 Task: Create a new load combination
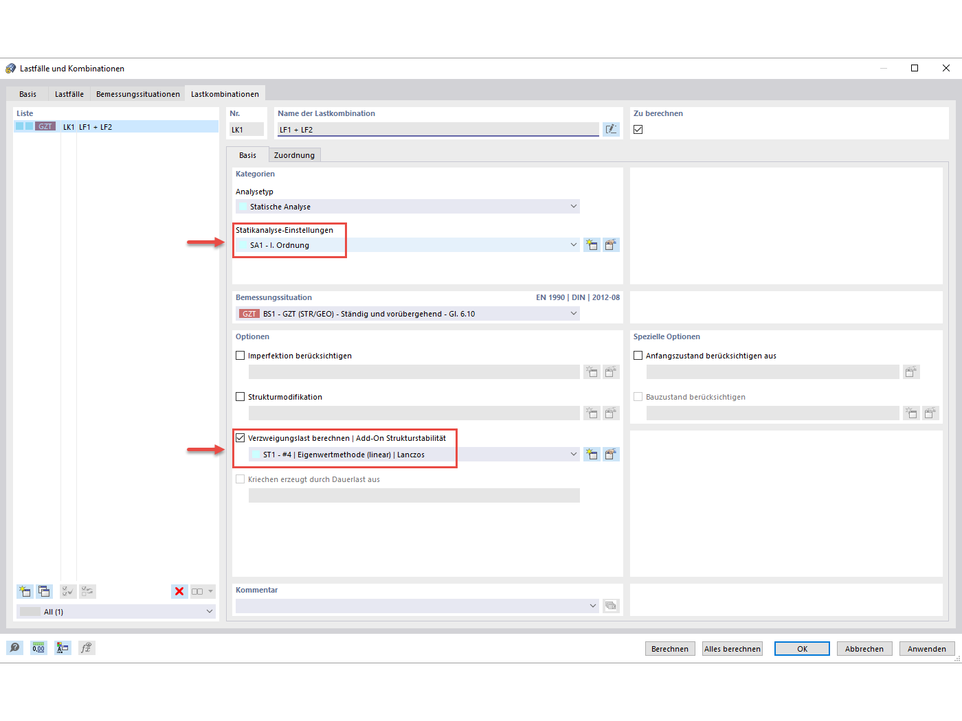coord(25,591)
